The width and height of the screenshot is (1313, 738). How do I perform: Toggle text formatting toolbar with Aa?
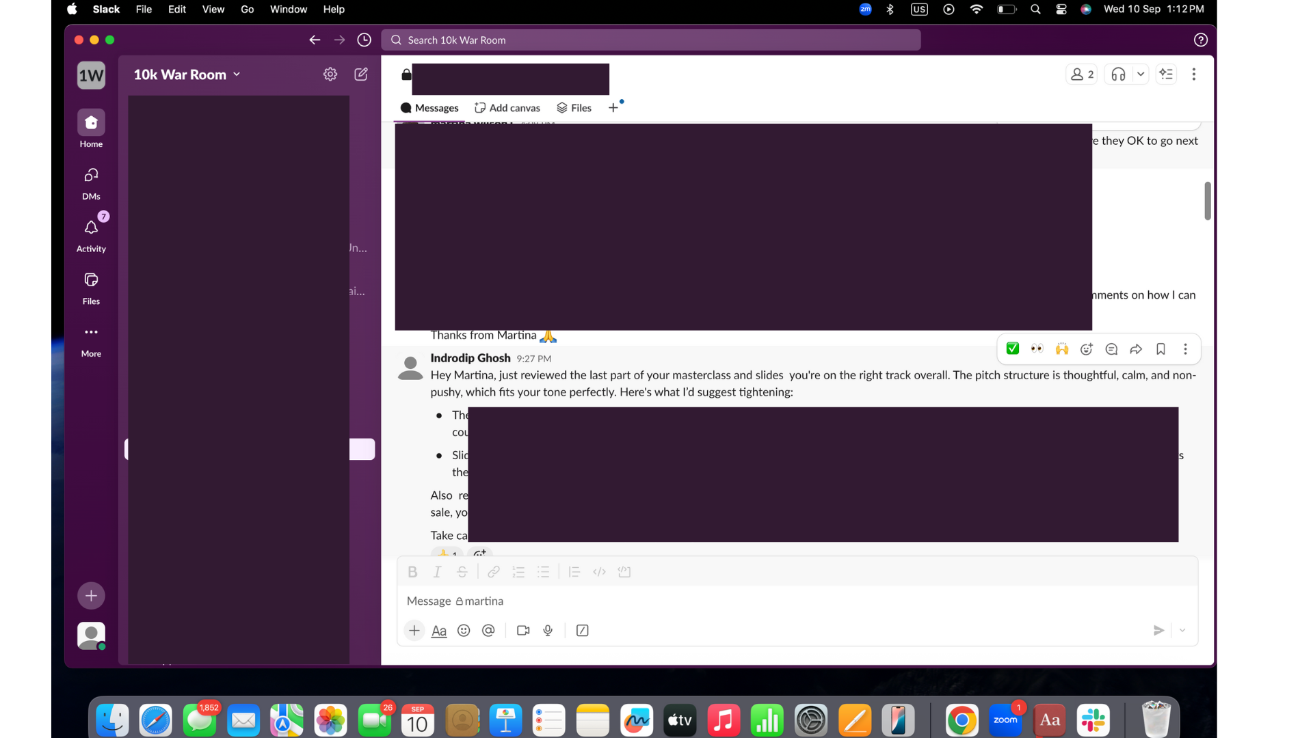439,631
